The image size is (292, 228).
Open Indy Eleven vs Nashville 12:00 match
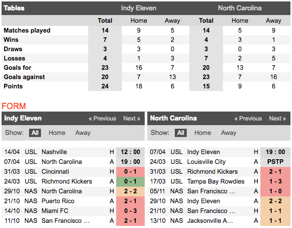pos(130,152)
